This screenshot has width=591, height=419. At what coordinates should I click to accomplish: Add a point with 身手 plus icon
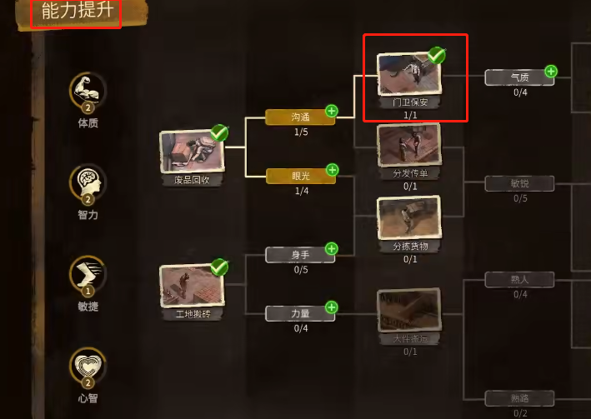tap(332, 249)
